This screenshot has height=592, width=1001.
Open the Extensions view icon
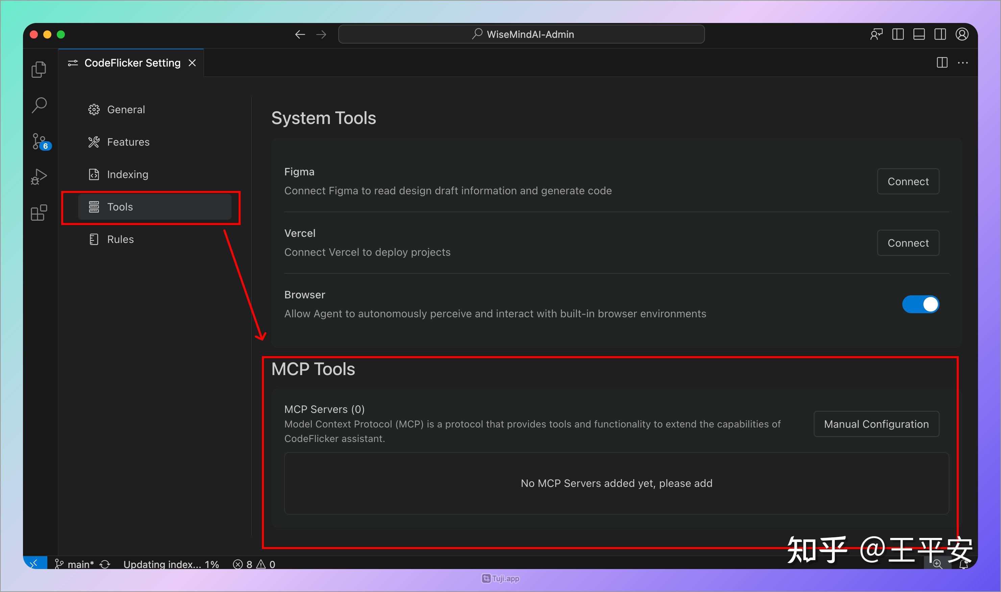pos(39,213)
